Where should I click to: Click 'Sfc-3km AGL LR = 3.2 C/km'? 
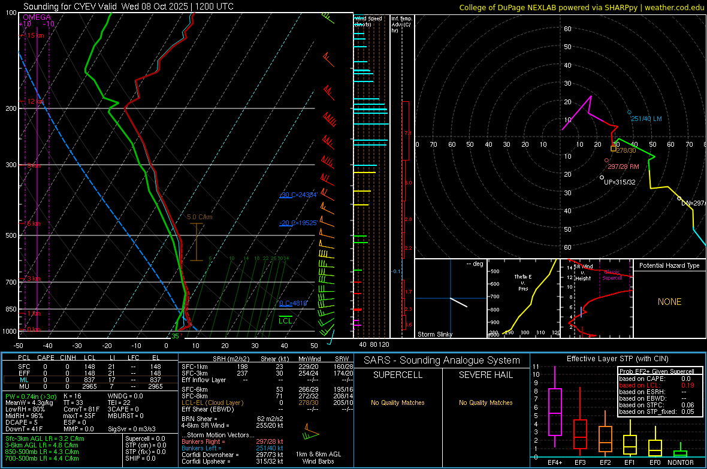[45, 438]
